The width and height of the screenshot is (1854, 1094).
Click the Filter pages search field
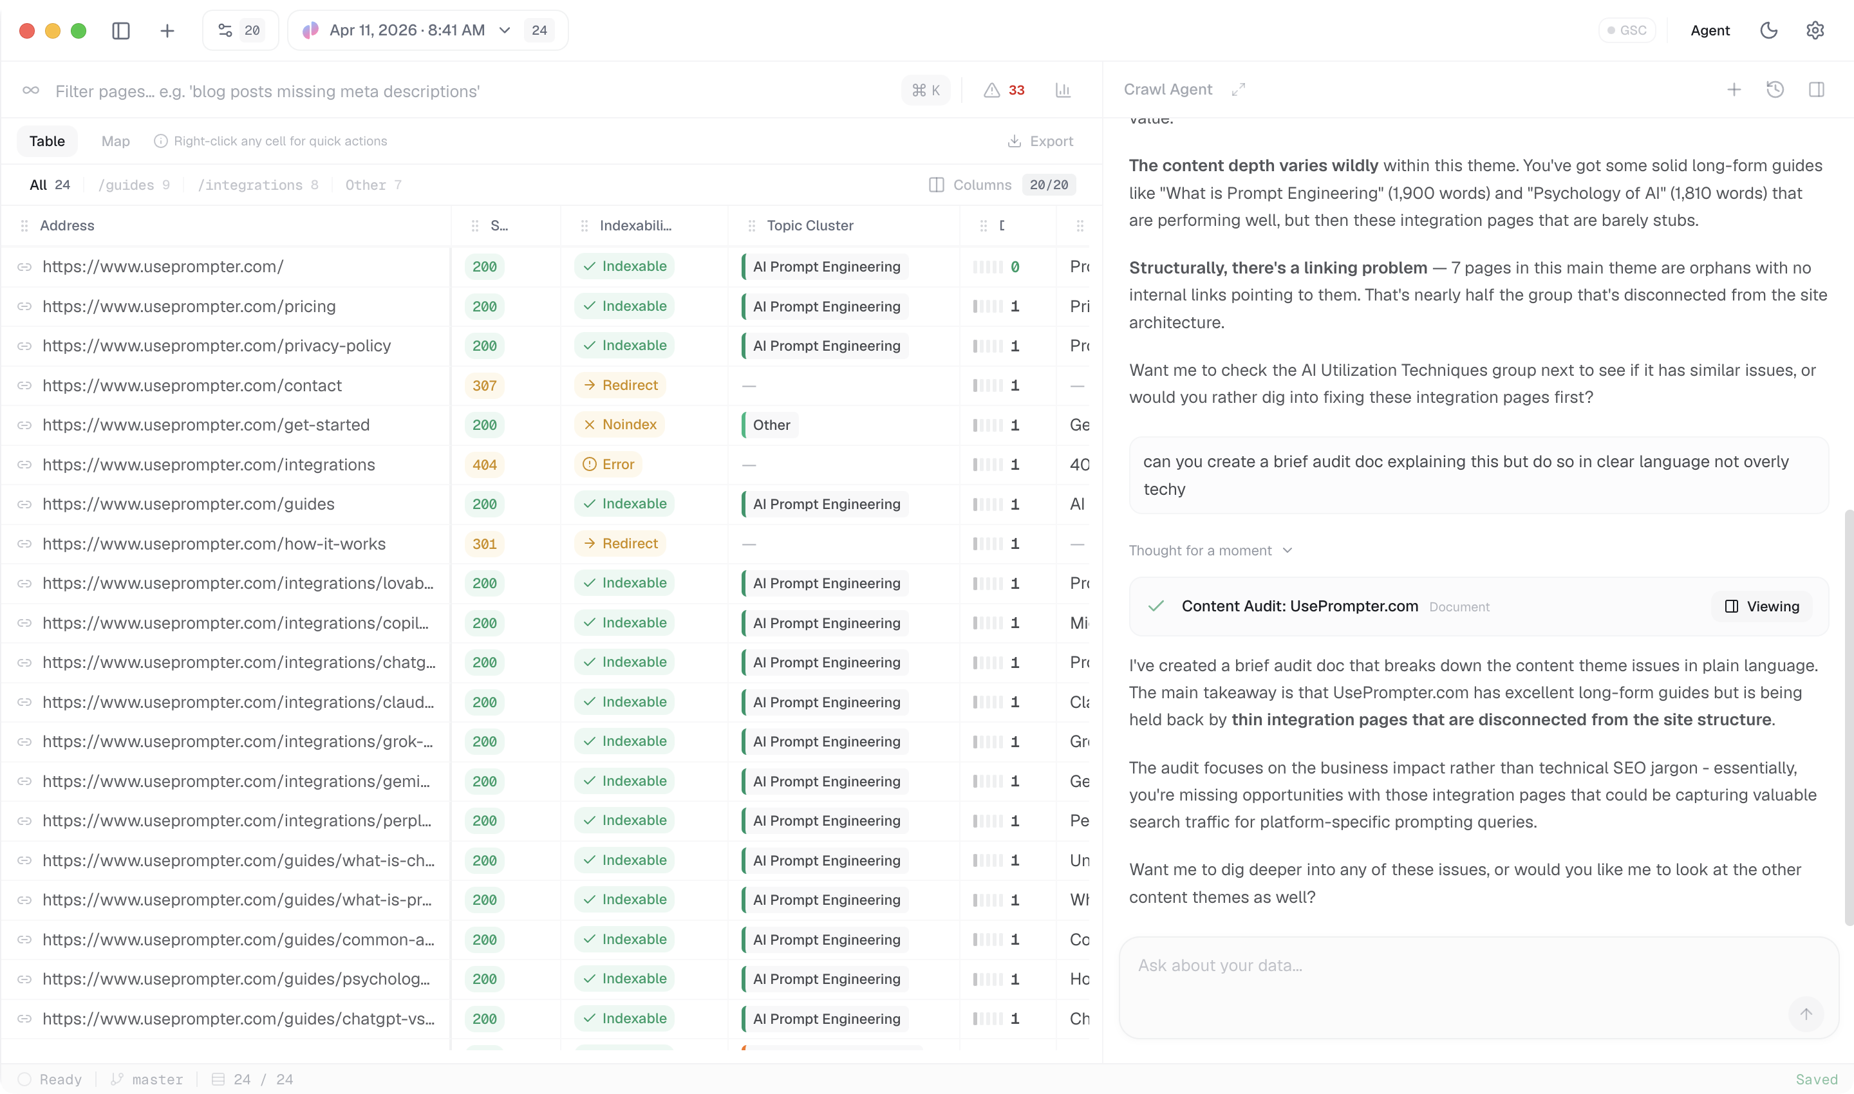472,91
